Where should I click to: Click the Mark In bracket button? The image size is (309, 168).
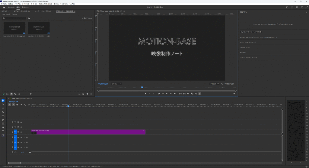(x=150, y=94)
